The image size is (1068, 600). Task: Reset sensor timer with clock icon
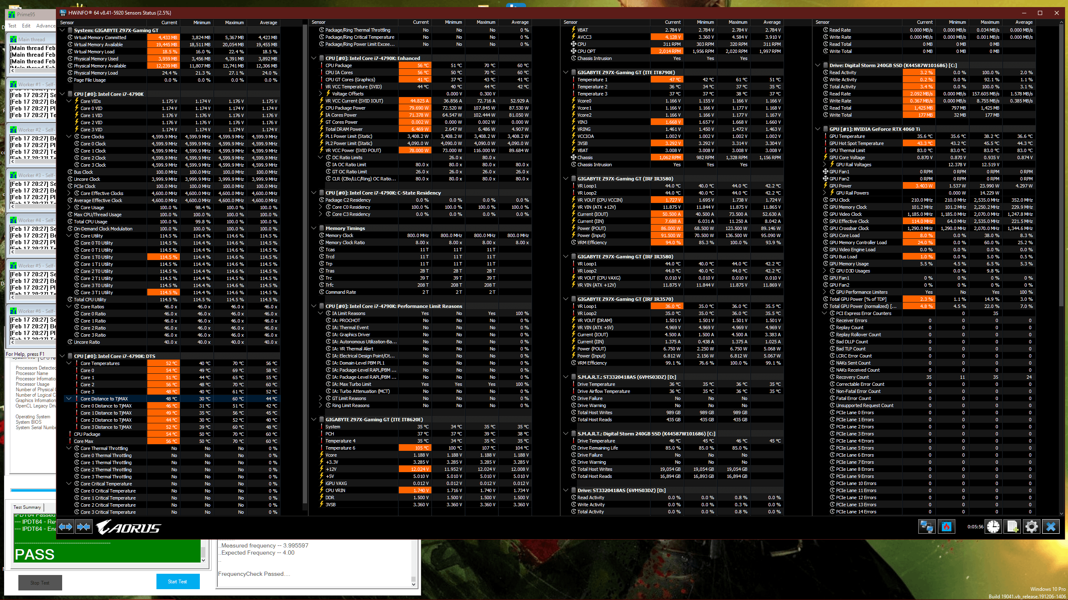pos(993,527)
